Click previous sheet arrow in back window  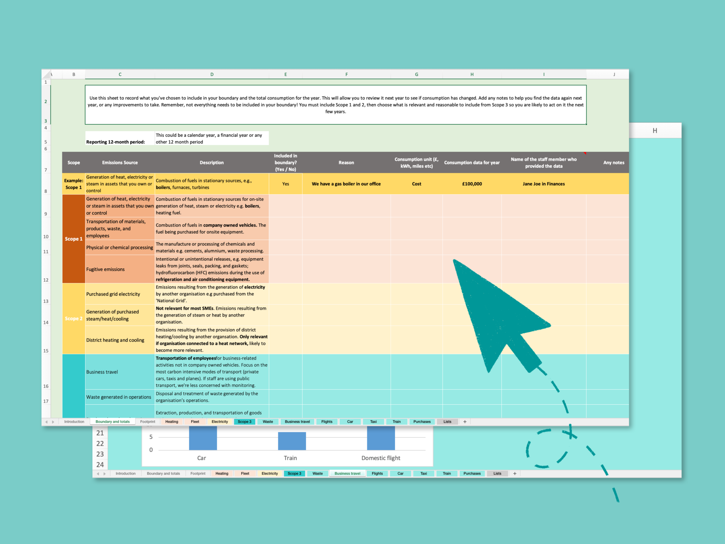pos(98,473)
